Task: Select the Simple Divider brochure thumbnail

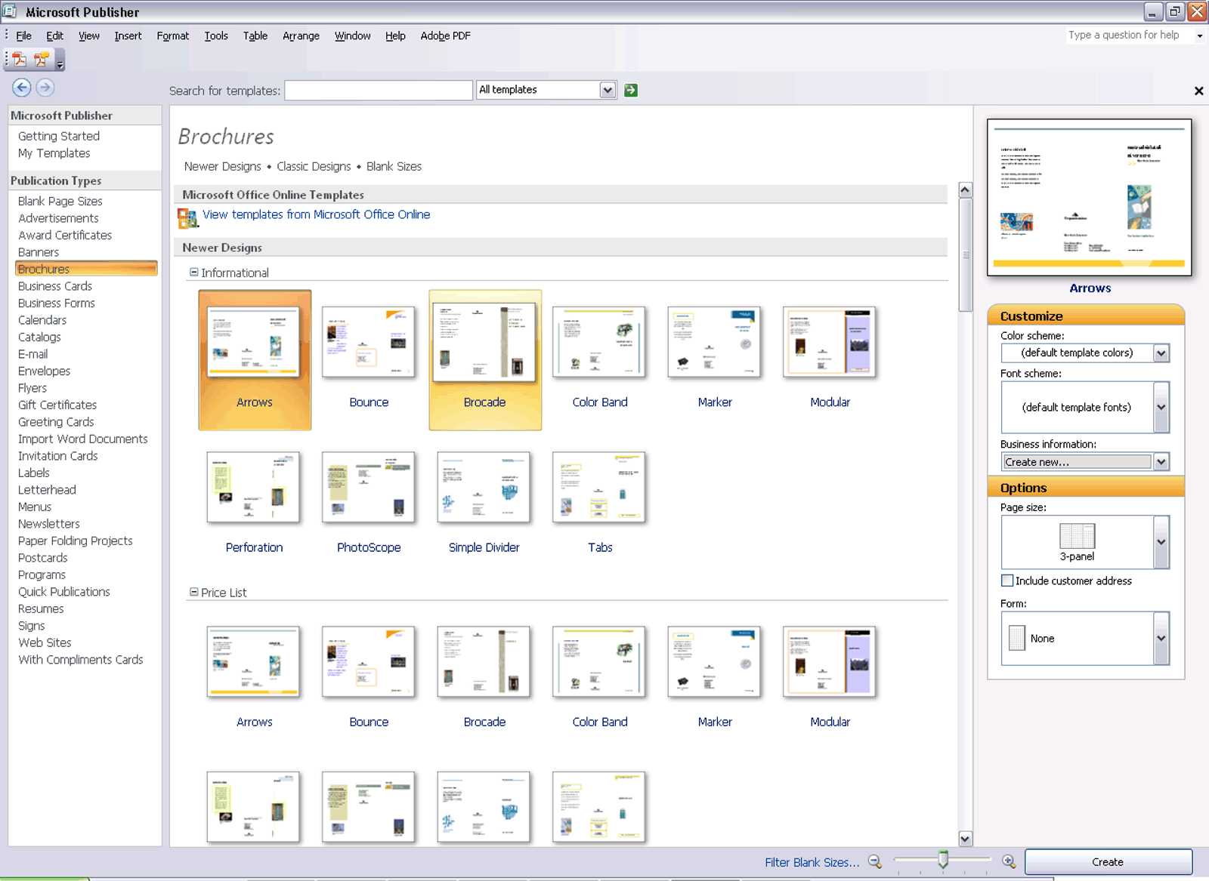Action: [484, 487]
